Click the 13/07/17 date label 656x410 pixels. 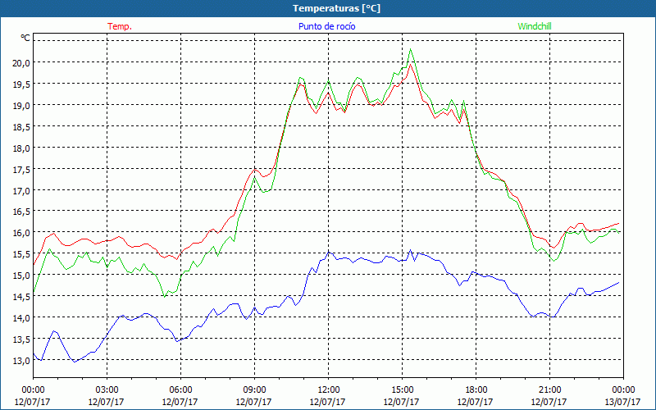(622, 402)
